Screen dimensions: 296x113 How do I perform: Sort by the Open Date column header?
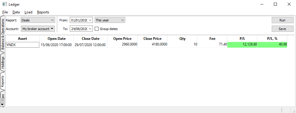[x=57, y=39]
